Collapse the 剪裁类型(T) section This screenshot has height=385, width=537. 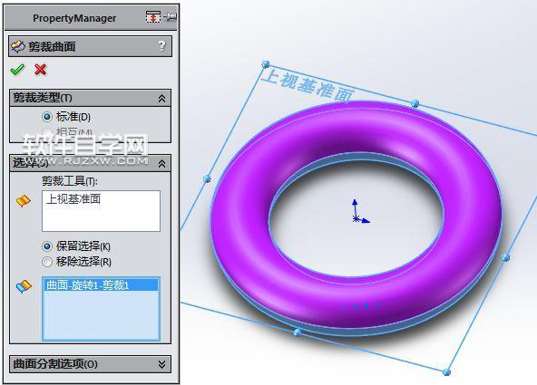161,99
